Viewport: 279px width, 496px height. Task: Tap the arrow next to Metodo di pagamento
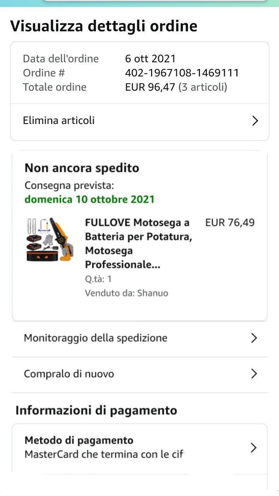click(x=253, y=448)
